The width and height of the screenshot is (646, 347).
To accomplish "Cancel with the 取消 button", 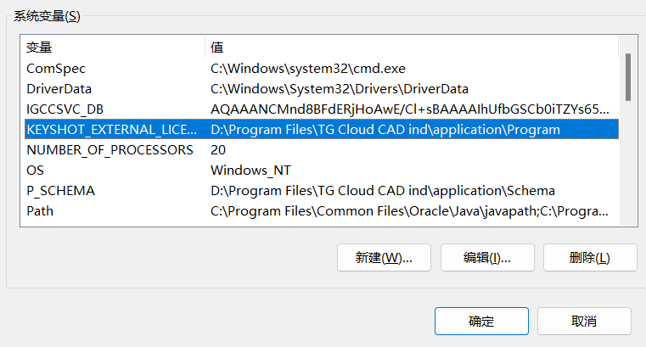I will click(584, 321).
